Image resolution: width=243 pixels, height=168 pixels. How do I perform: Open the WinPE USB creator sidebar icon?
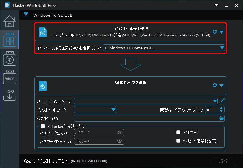pos(10,77)
